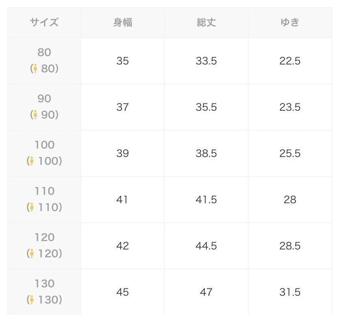342x316 pixels.
Task: Click the 総丈 value 35.5 cell
Action: point(206,107)
